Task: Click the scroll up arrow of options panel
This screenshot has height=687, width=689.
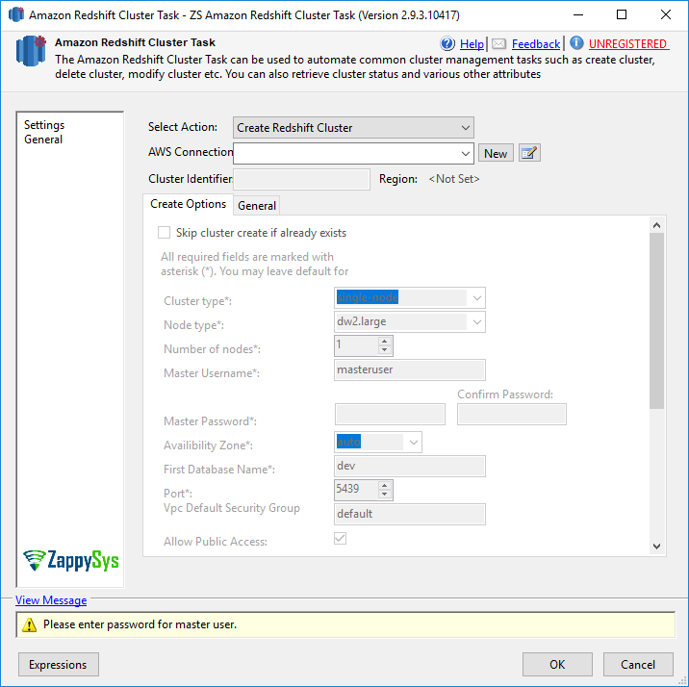Action: (x=656, y=225)
